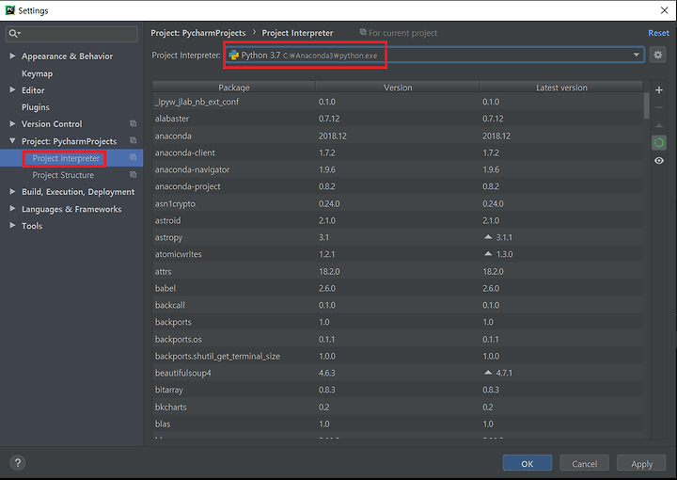Click the OK button
Viewport: 677px width, 480px height.
click(x=527, y=463)
